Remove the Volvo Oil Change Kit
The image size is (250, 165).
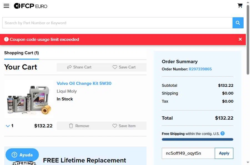click(x=79, y=126)
